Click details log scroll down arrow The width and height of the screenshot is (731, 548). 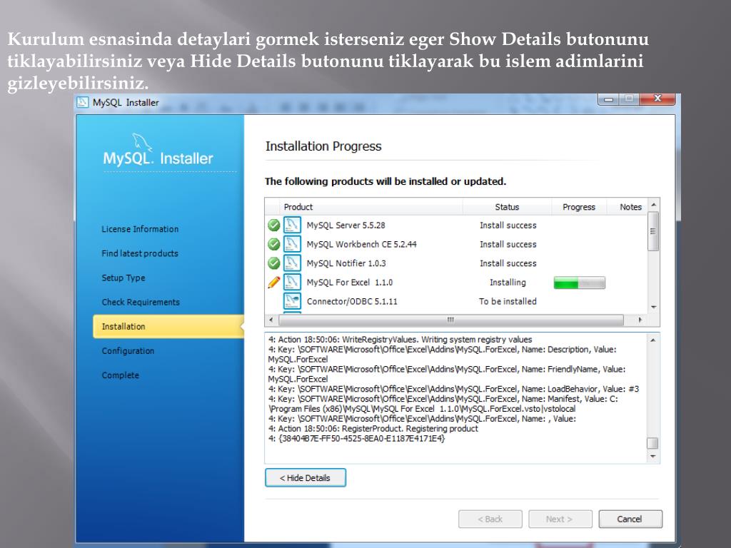653,457
